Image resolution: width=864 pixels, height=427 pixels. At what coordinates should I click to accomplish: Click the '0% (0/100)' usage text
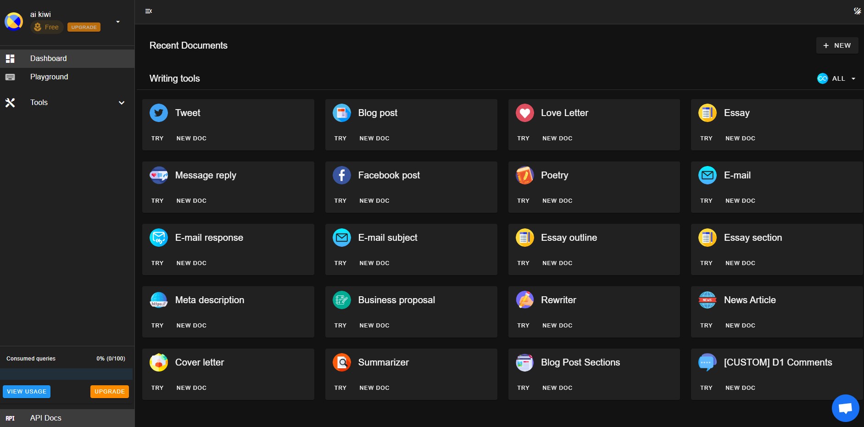(x=111, y=359)
